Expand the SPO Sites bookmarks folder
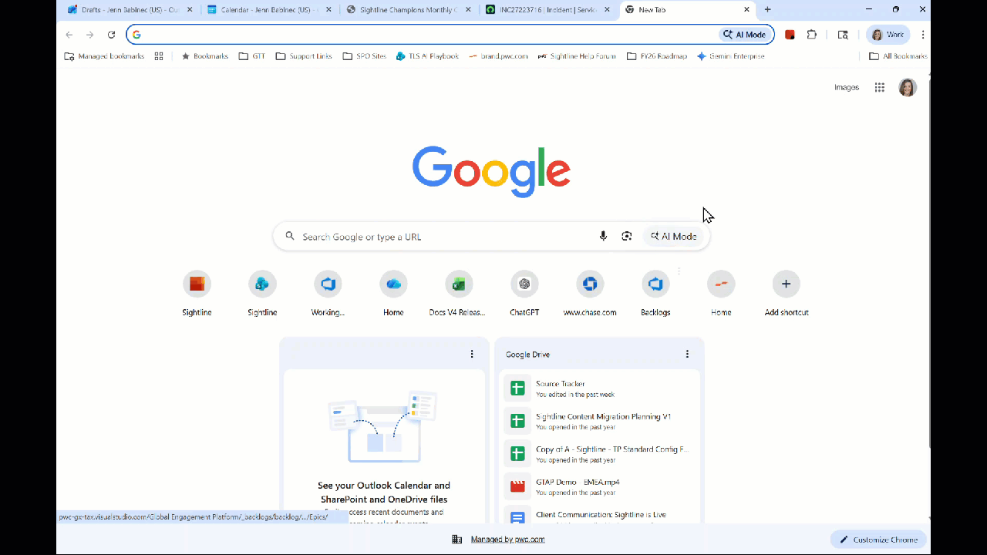The width and height of the screenshot is (987, 555). pos(365,56)
